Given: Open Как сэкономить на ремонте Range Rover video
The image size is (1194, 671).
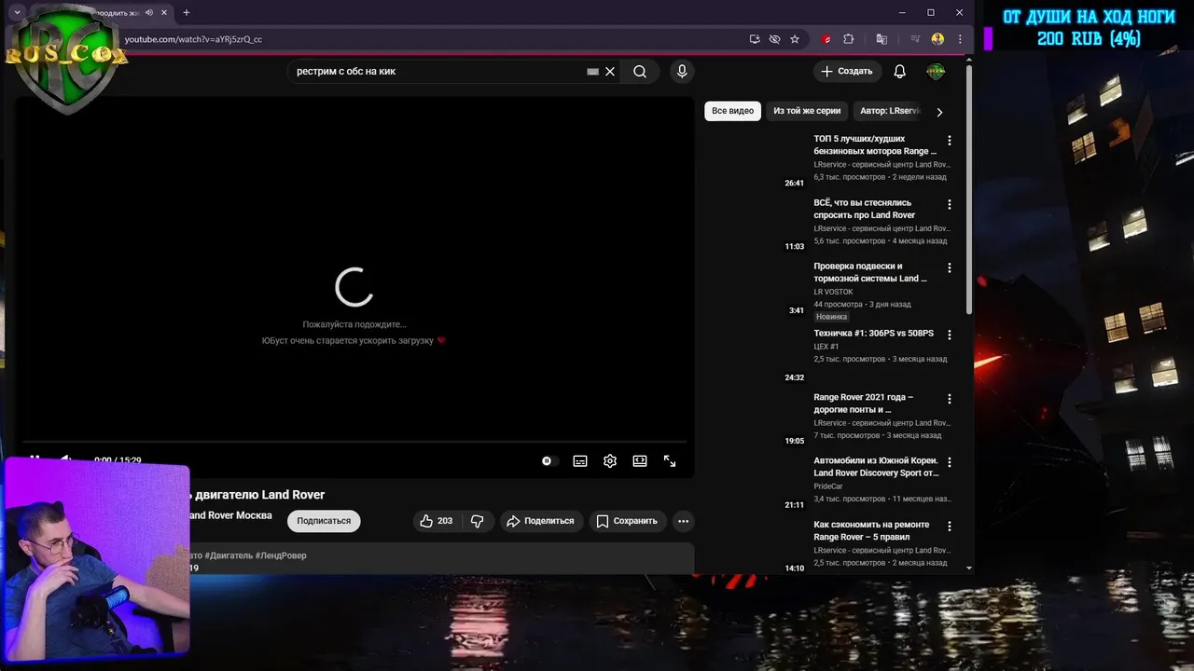Looking at the screenshot, I should (871, 531).
